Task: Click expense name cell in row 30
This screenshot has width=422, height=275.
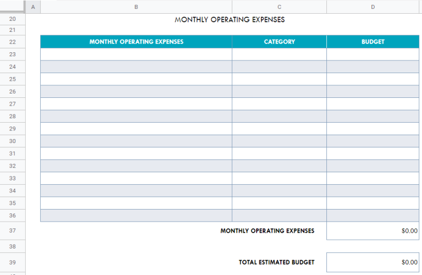Action: coord(136,141)
